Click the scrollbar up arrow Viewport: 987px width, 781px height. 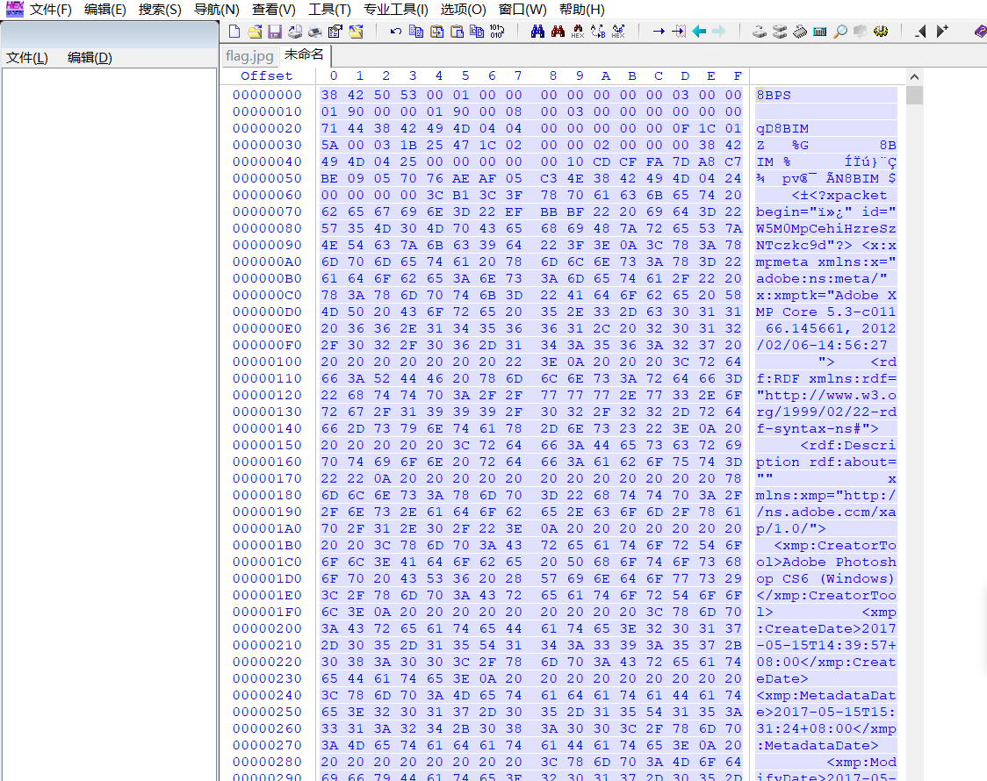pos(915,76)
